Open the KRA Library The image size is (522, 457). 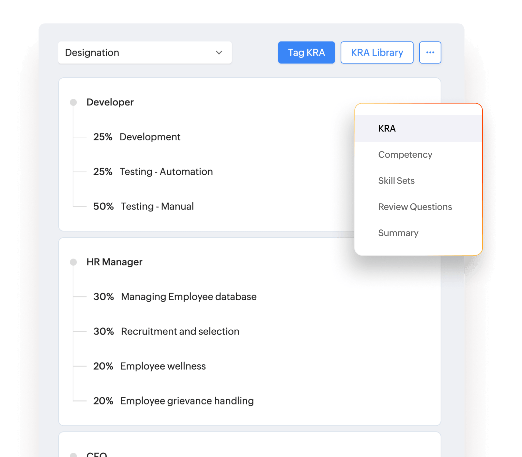point(377,52)
